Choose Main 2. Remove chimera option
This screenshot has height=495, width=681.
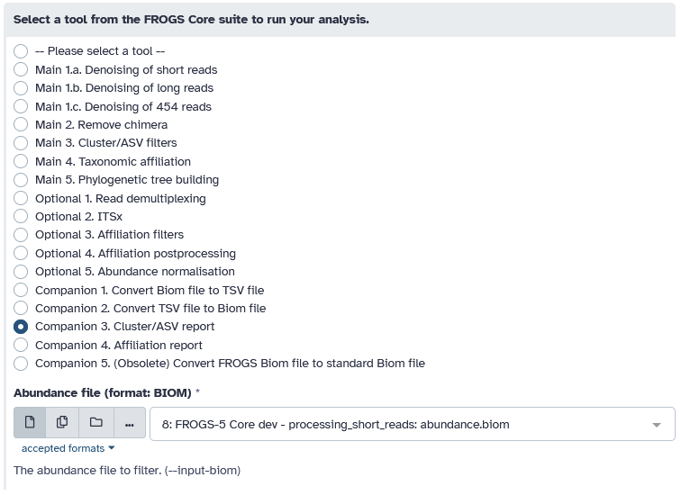click(x=21, y=124)
